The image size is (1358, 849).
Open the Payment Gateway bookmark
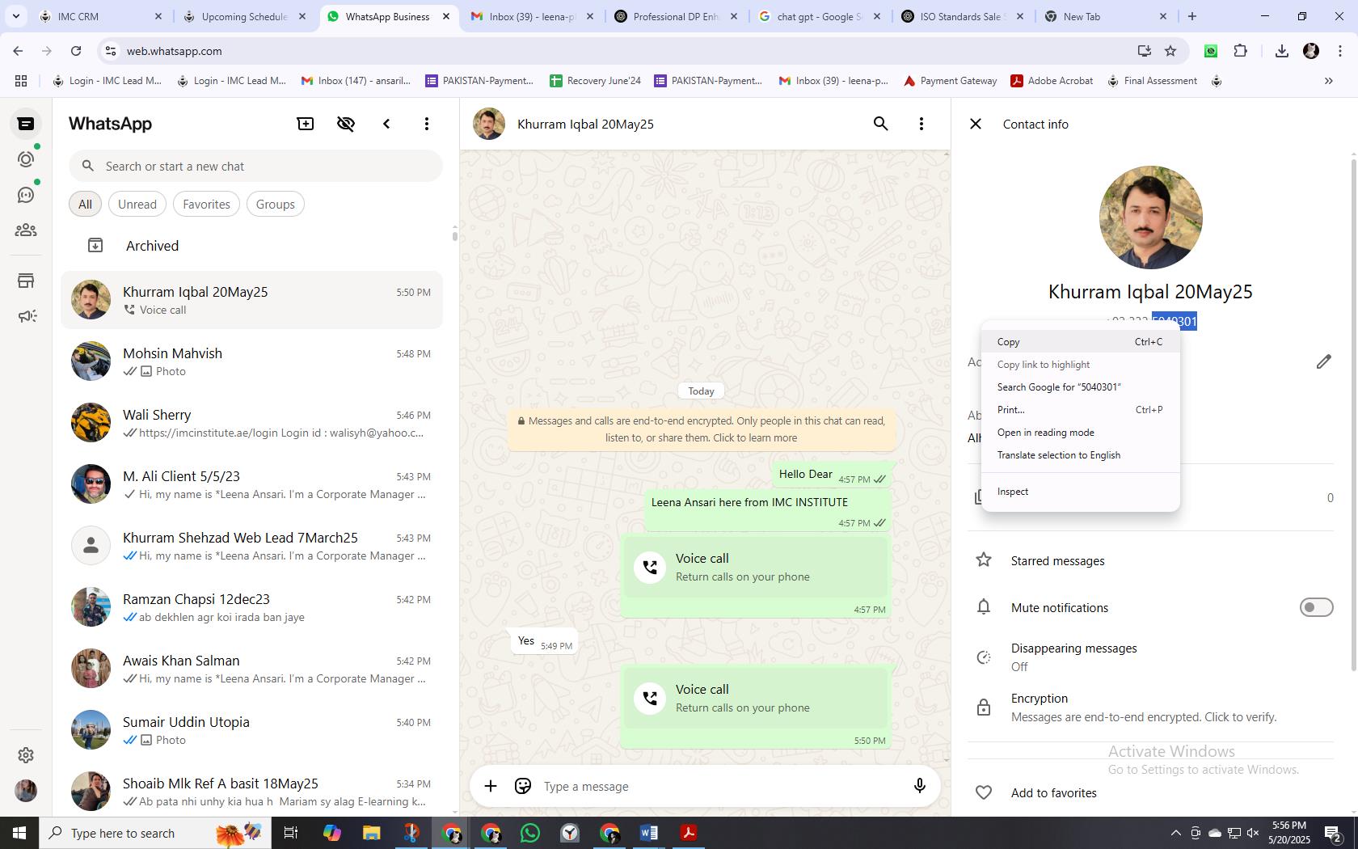950,81
